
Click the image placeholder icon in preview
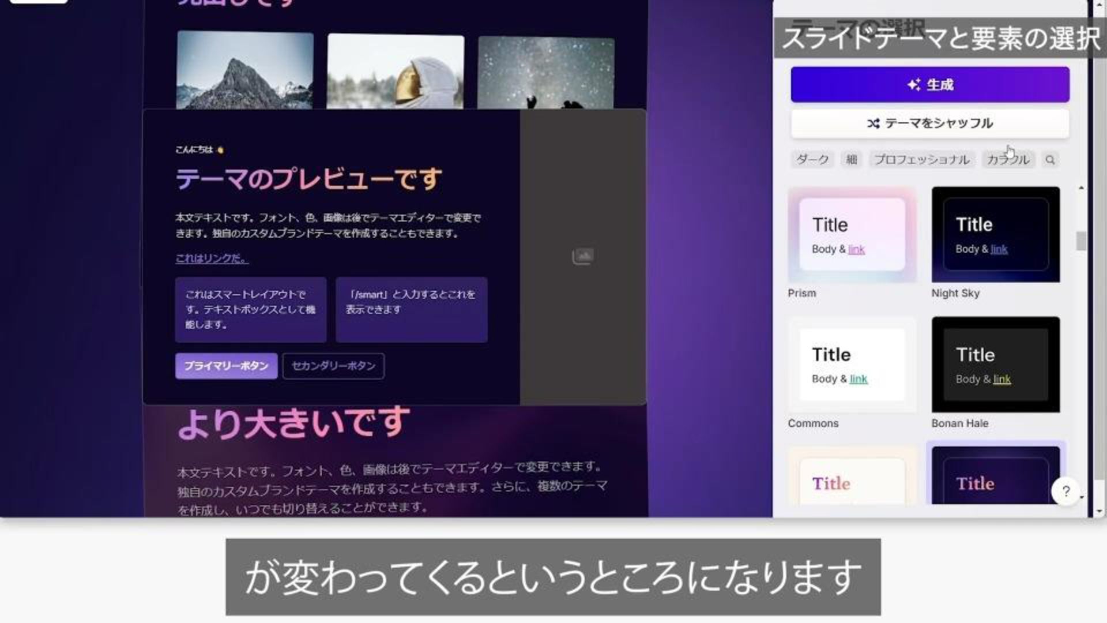582,256
